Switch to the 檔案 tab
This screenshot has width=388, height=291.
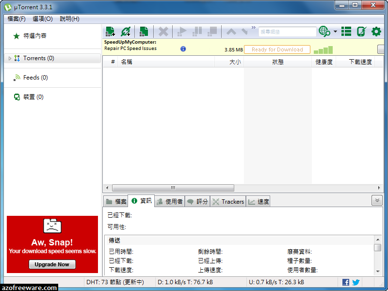tap(116, 202)
